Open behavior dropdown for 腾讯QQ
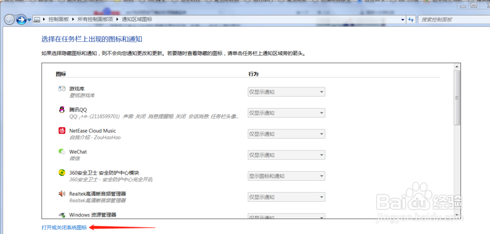Viewport: 490px width, 234px height. tap(287, 113)
